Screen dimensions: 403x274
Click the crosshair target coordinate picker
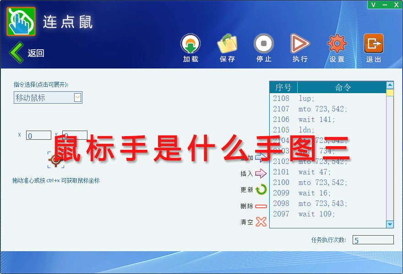[56, 160]
